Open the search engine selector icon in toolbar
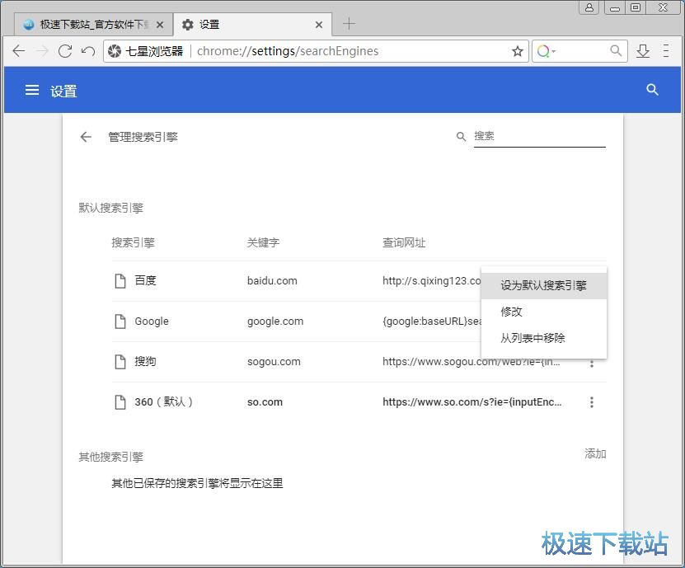The image size is (685, 568). (546, 51)
